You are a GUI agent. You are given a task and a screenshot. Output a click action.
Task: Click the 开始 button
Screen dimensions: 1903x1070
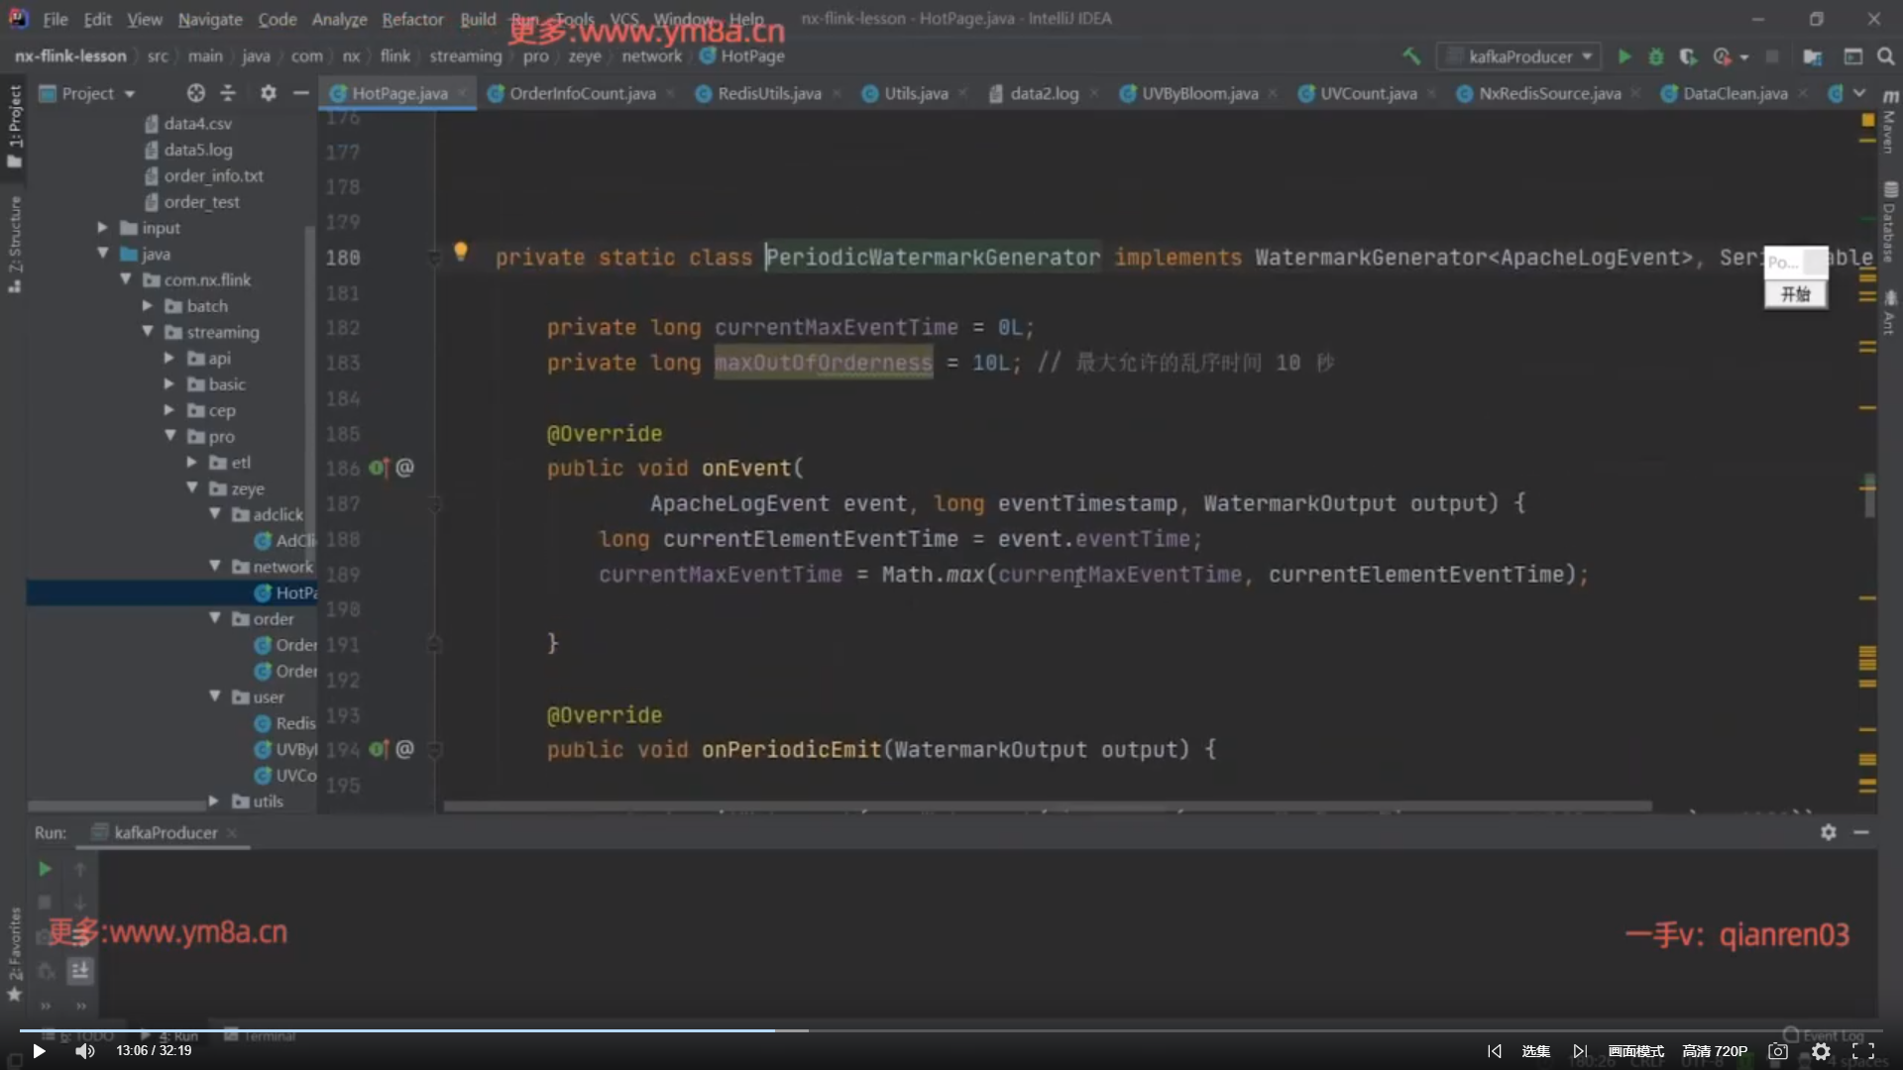pos(1795,294)
